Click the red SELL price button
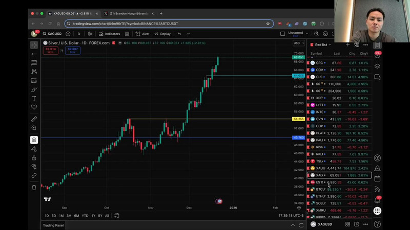The height and width of the screenshot is (230, 410). [x=50, y=50]
